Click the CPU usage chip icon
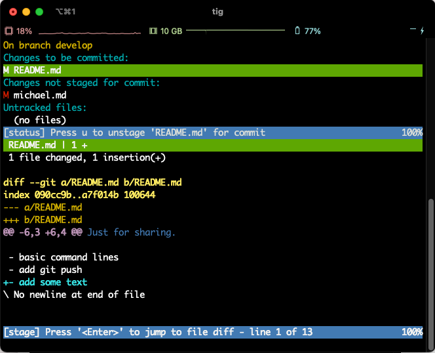The height and width of the screenshot is (353, 435). click(x=9, y=31)
